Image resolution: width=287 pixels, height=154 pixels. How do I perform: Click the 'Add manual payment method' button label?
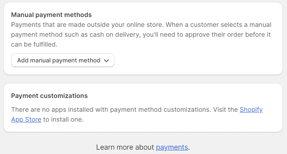click(x=59, y=60)
